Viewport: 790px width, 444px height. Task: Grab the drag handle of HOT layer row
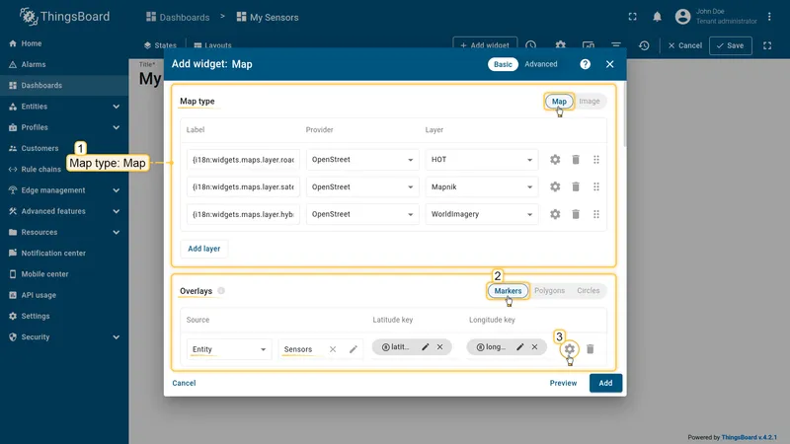(596, 160)
